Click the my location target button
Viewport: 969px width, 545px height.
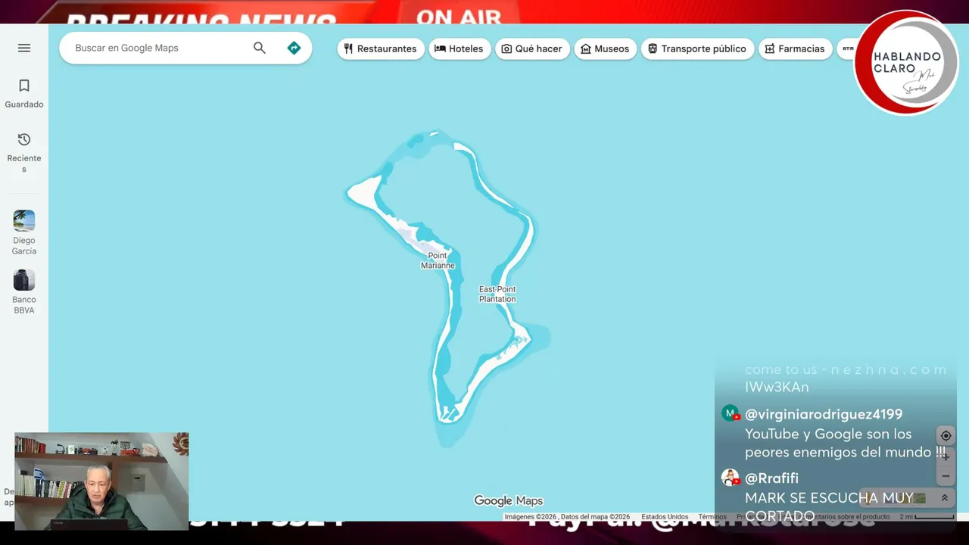[946, 436]
